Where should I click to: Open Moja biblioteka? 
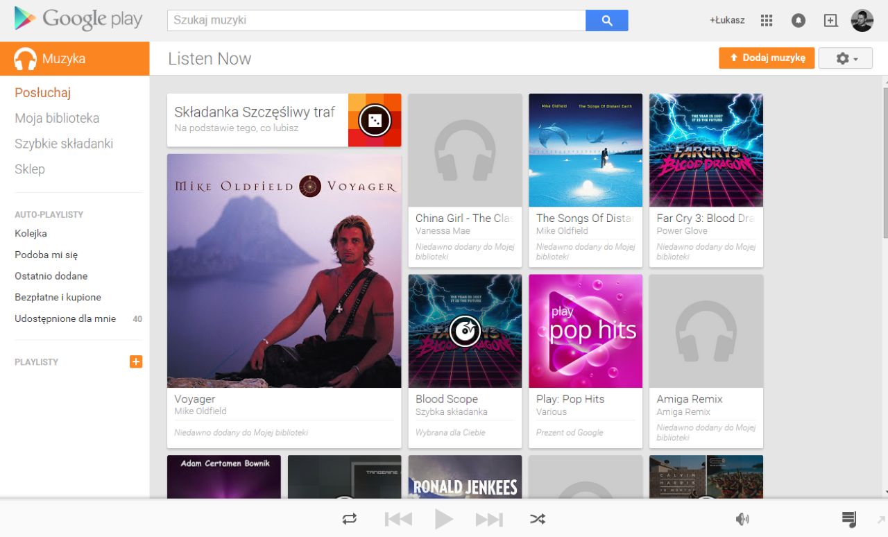pos(57,118)
